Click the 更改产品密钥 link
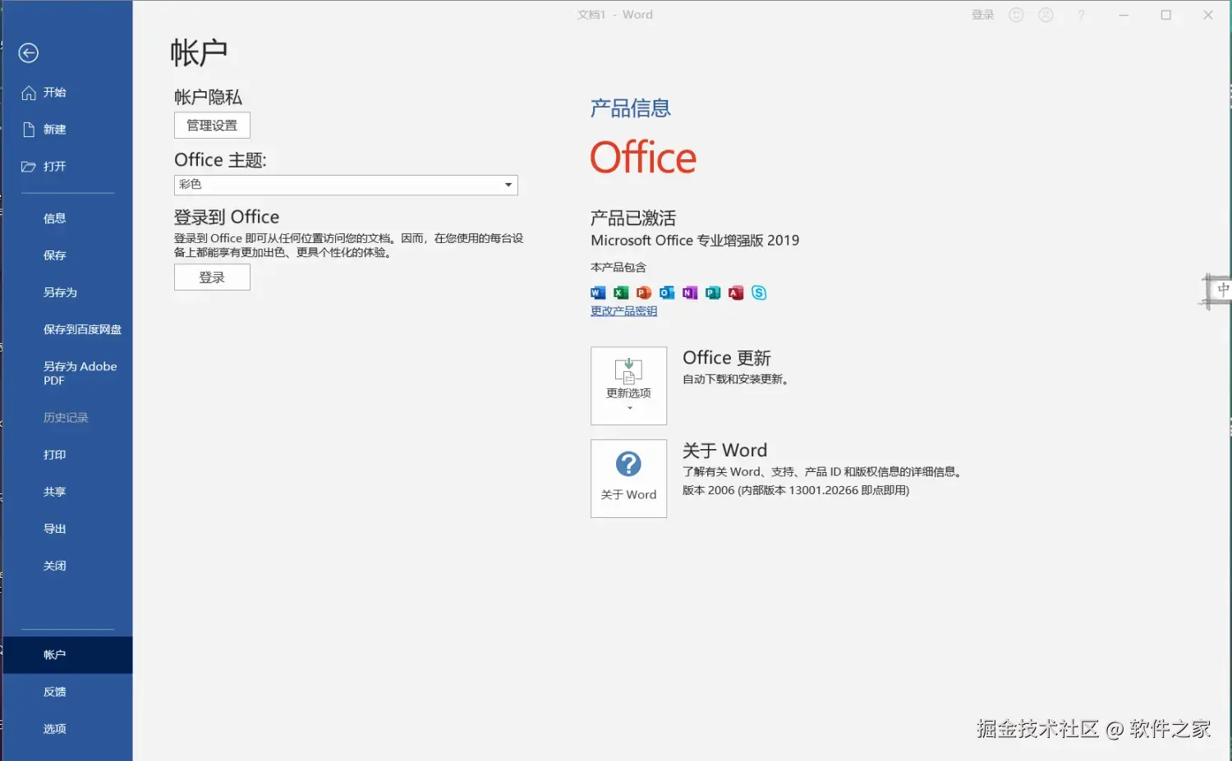This screenshot has width=1232, height=761. click(x=623, y=311)
